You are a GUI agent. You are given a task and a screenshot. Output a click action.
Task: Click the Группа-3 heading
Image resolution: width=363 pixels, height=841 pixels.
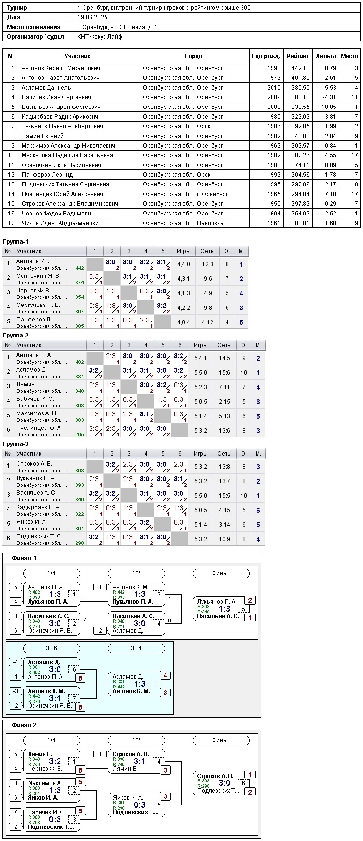[15, 444]
